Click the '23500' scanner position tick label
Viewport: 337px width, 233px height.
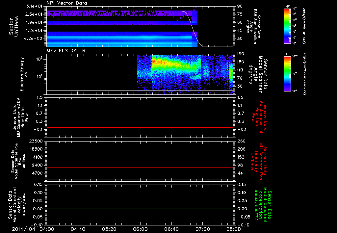point(36,141)
